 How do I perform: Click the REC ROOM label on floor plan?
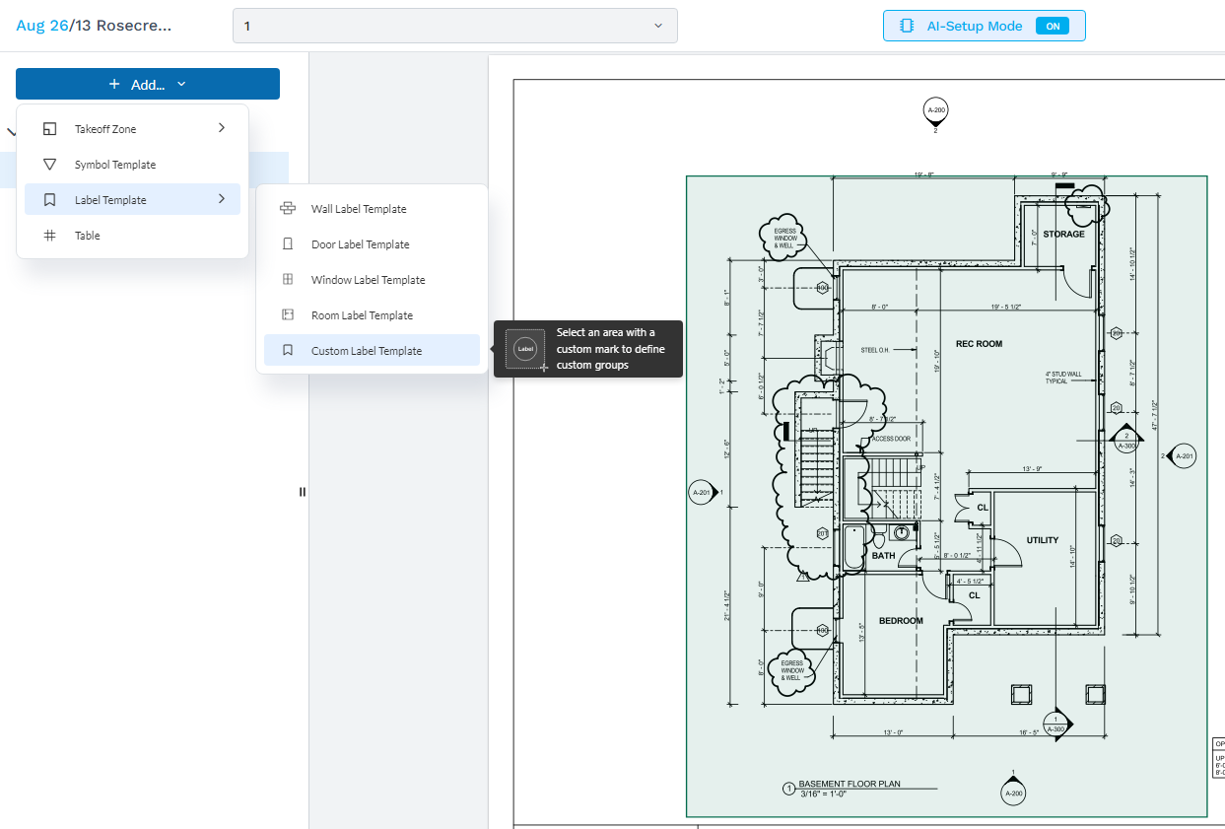coord(979,344)
